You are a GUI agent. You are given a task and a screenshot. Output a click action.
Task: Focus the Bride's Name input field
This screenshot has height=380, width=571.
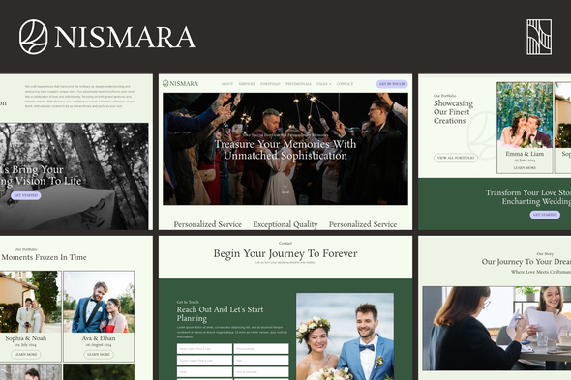coord(204,349)
